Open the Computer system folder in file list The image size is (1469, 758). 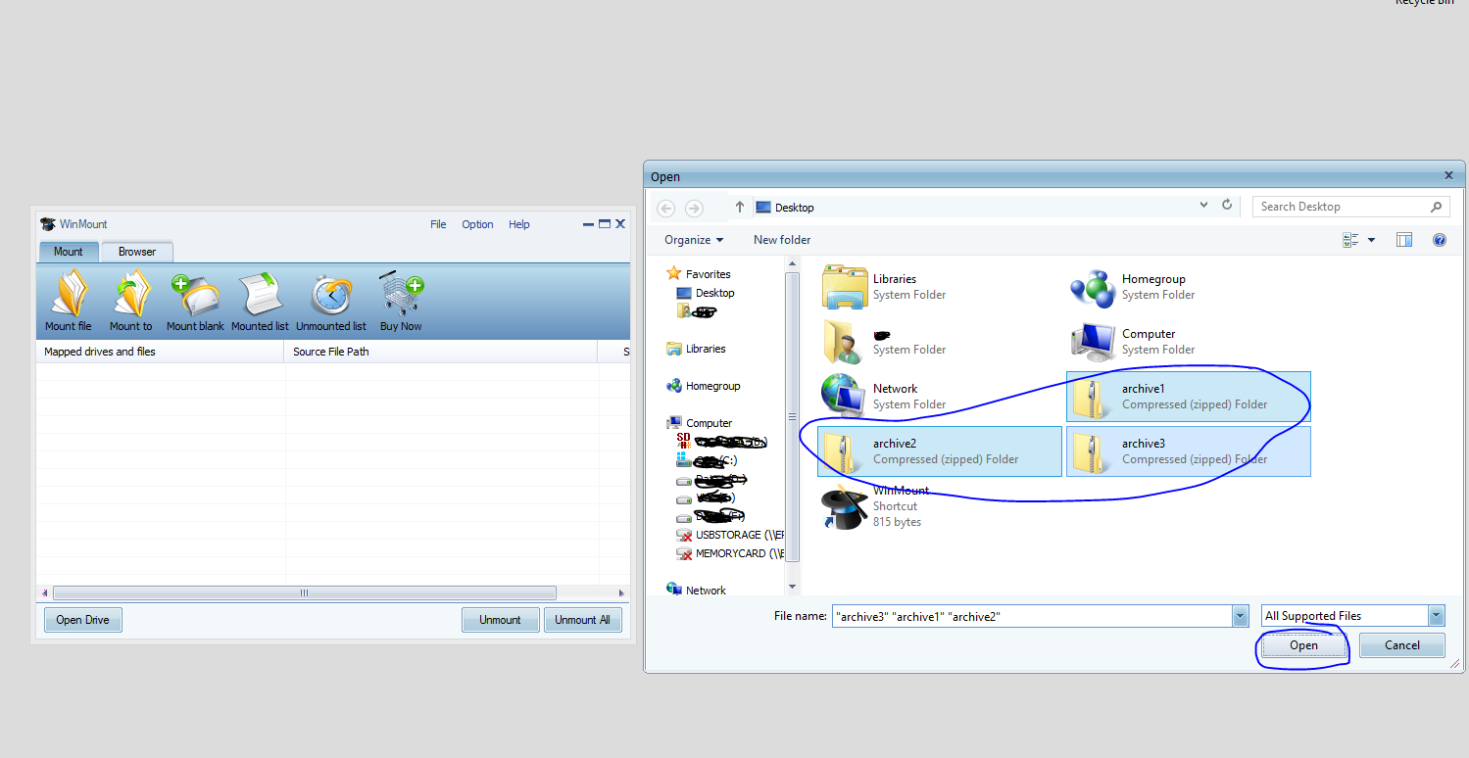[x=1188, y=342]
